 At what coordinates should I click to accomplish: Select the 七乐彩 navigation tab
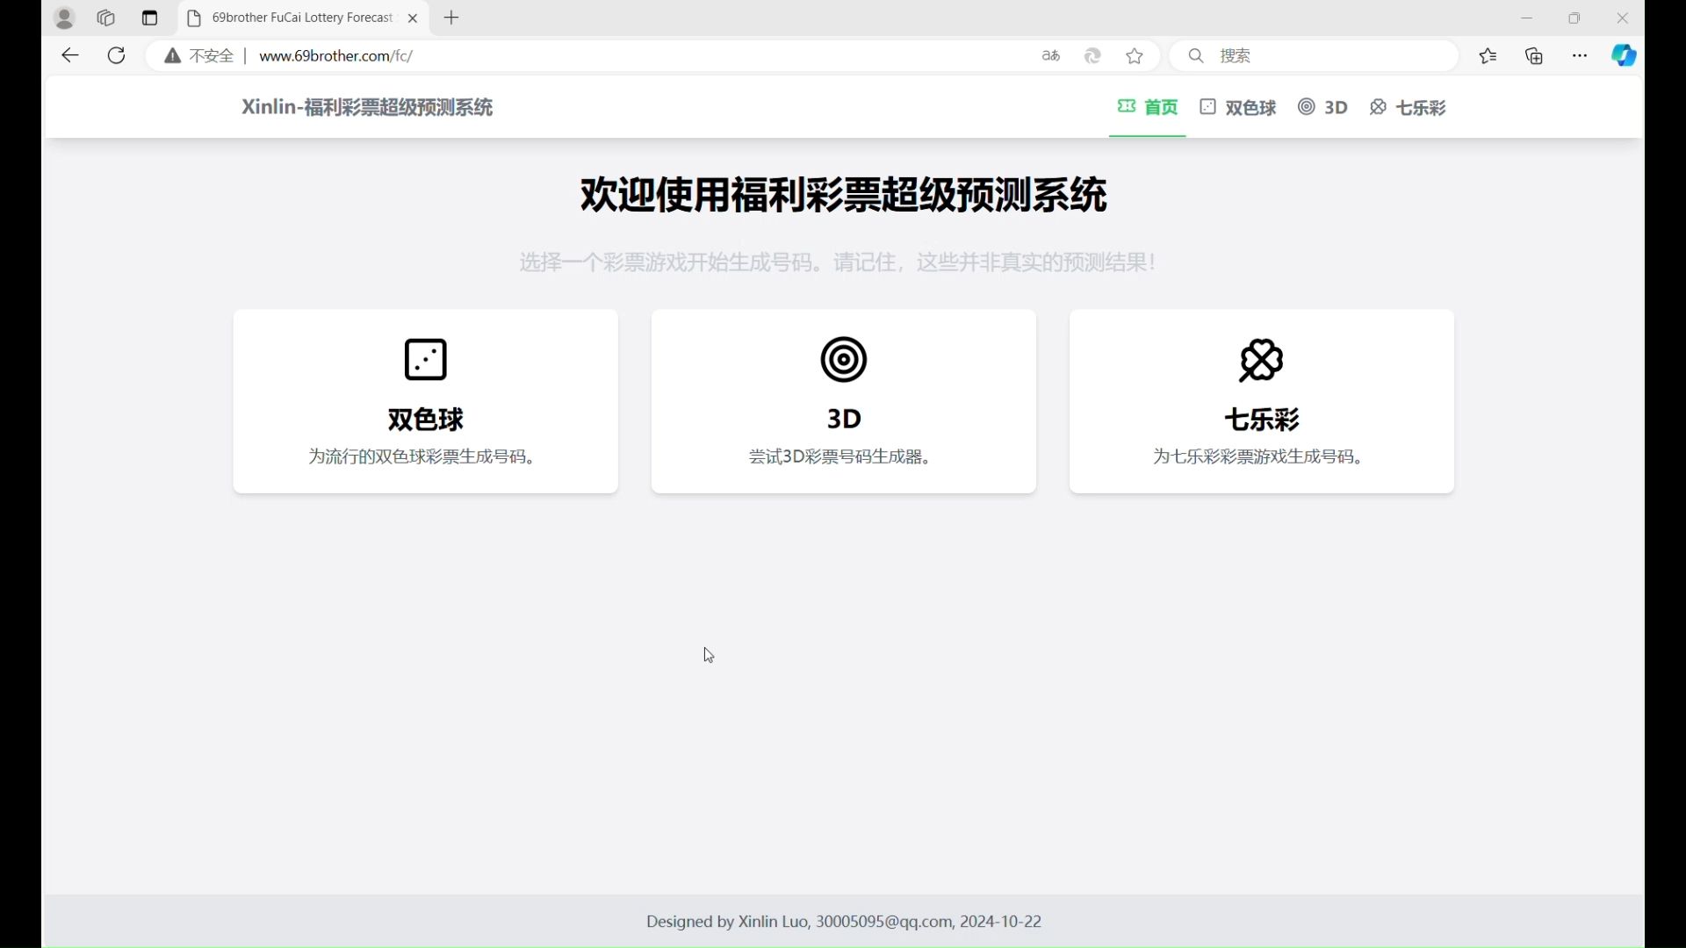(1408, 107)
